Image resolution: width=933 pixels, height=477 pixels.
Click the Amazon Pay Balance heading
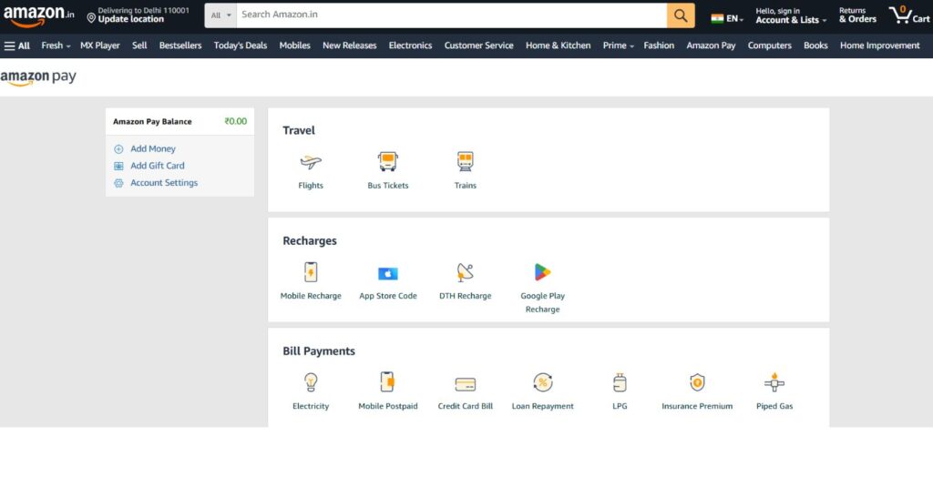[152, 121]
